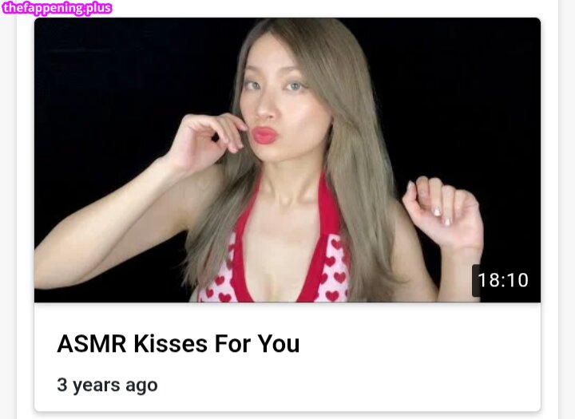Click the red lips in the thumbnail
The image size is (575, 419).
pyautogui.click(x=264, y=135)
